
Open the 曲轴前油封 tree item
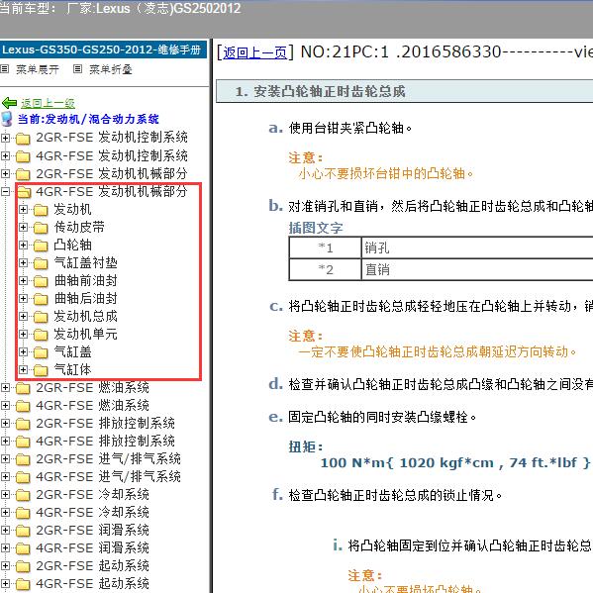[x=85, y=280]
